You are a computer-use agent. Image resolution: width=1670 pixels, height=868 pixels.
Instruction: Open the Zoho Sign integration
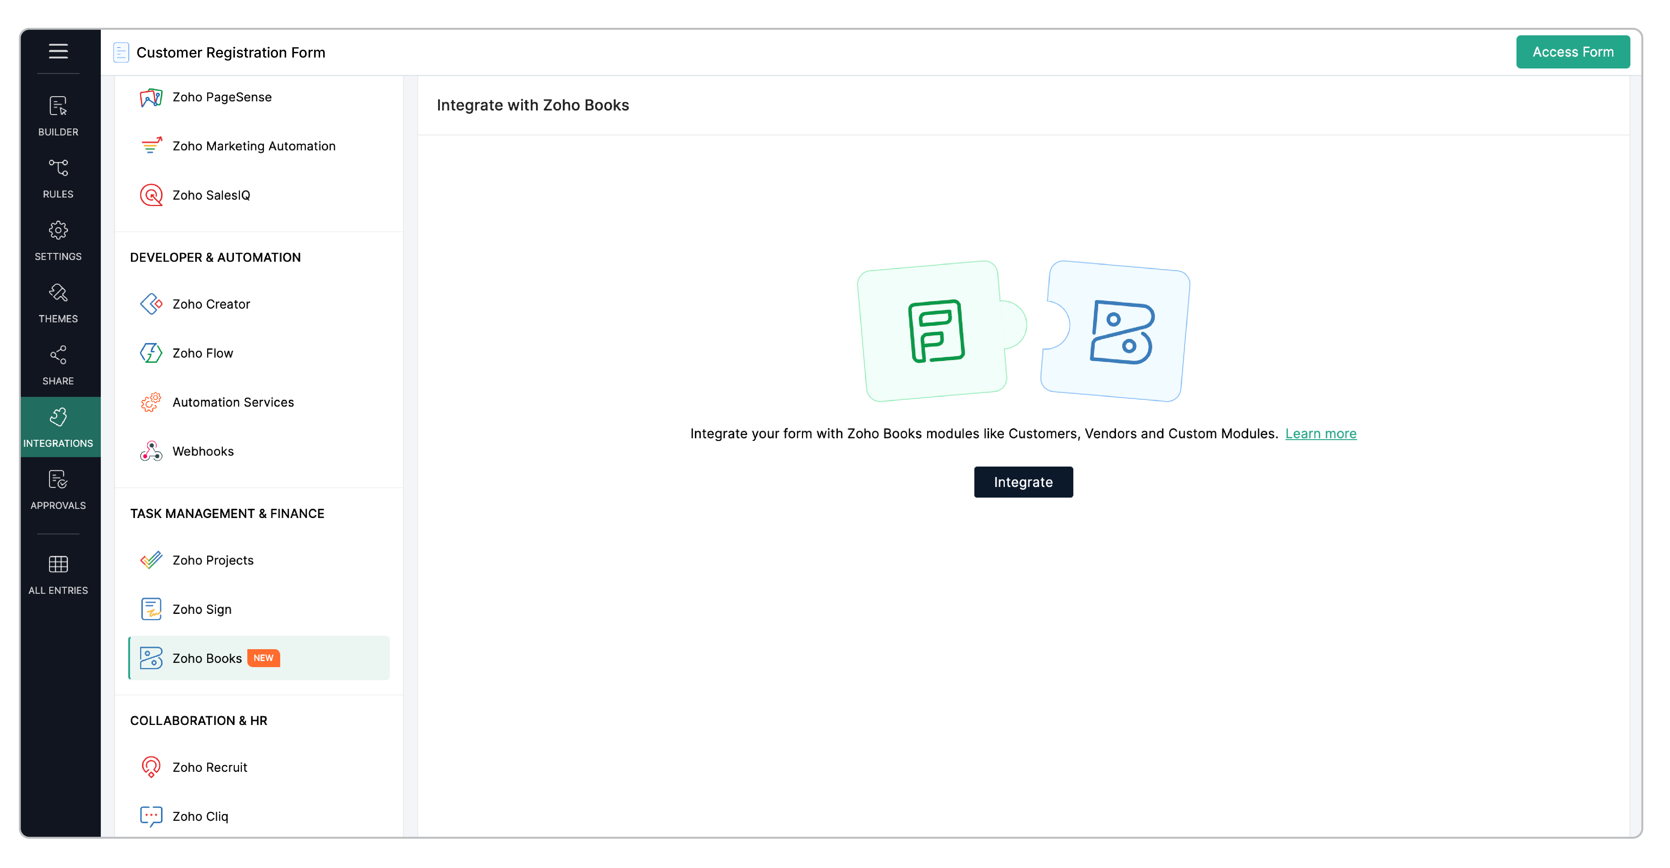click(x=202, y=609)
